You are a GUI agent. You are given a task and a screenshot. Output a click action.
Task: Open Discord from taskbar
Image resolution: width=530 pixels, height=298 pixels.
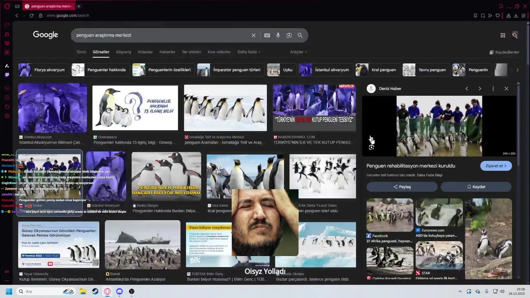(x=120, y=291)
